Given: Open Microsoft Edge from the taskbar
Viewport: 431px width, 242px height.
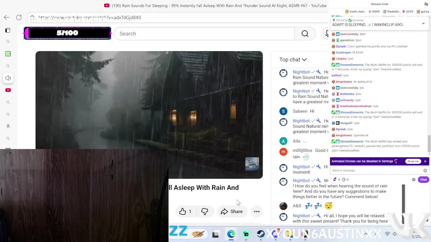Looking at the screenshot, I should pos(231,234).
